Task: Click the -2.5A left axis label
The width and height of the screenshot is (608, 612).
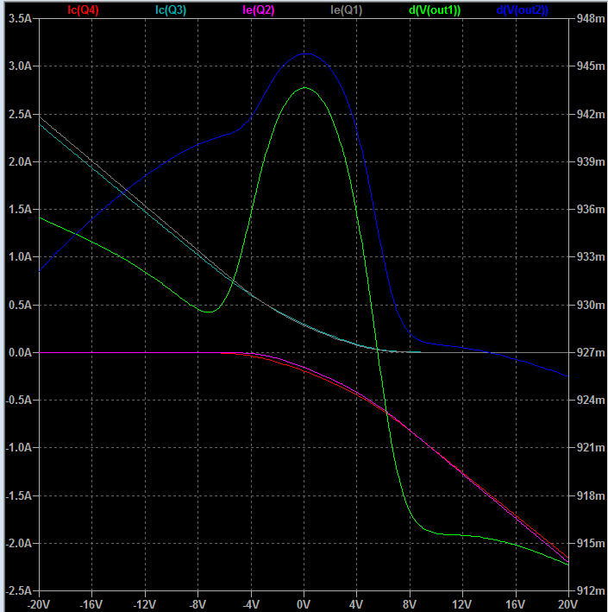Action: 18,591
